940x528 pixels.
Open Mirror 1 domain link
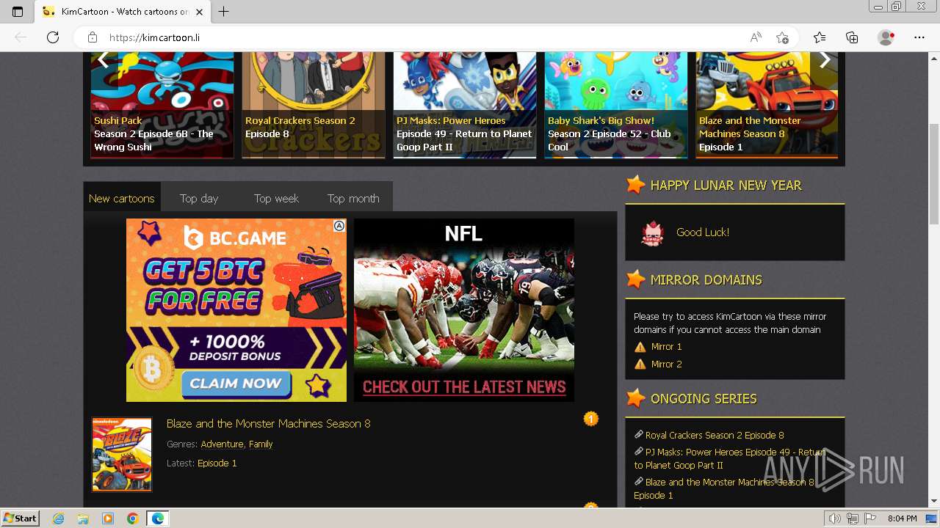tap(666, 347)
